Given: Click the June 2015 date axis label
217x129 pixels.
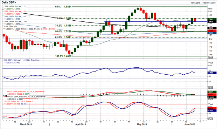Looking at the screenshot, I should pos(189,124).
